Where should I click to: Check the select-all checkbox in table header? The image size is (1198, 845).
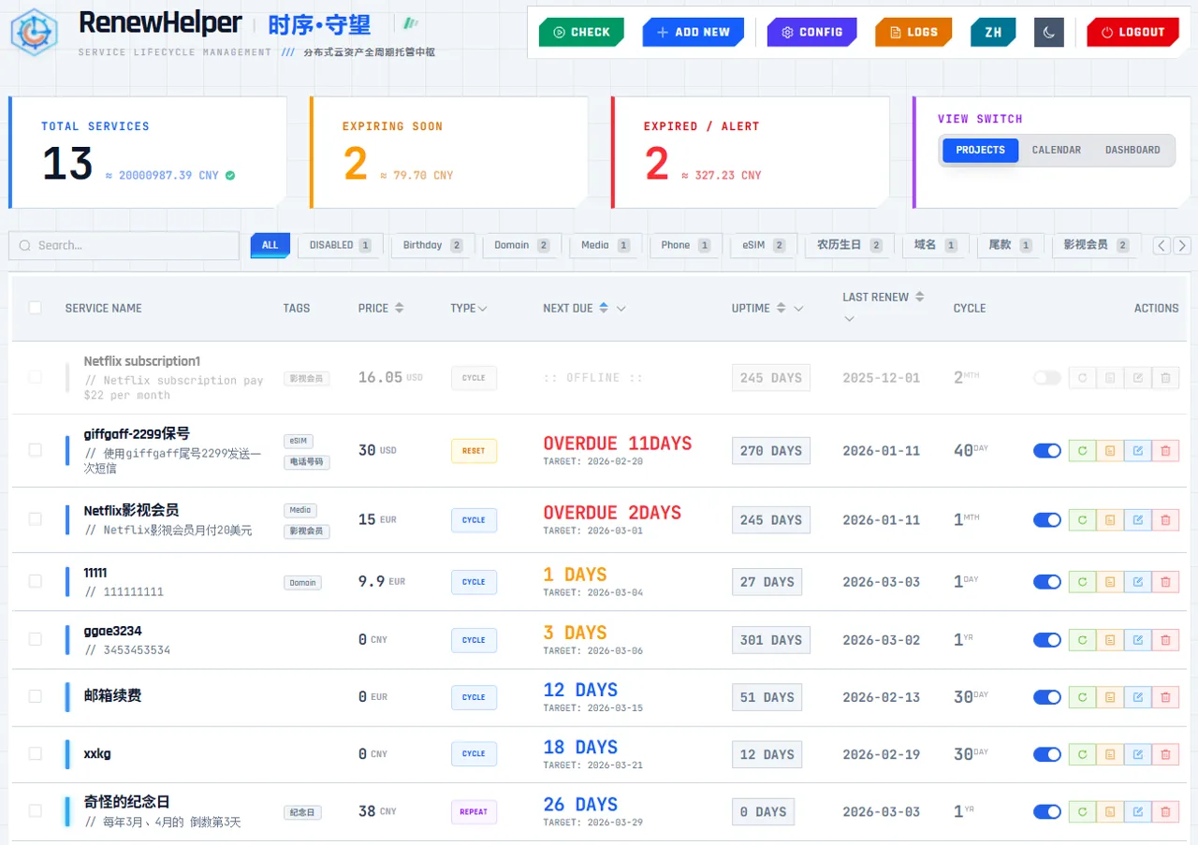[x=35, y=308]
